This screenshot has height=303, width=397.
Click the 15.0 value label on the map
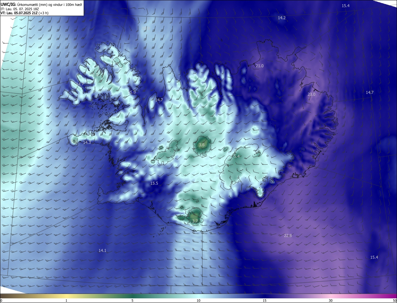point(132,92)
